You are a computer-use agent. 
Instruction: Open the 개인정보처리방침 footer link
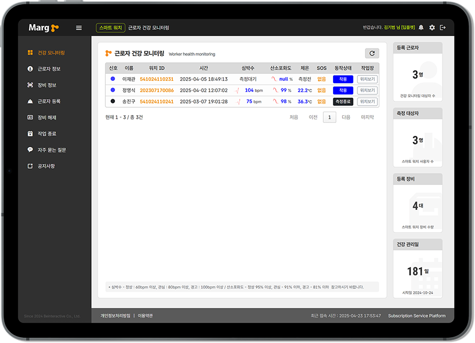116,315
